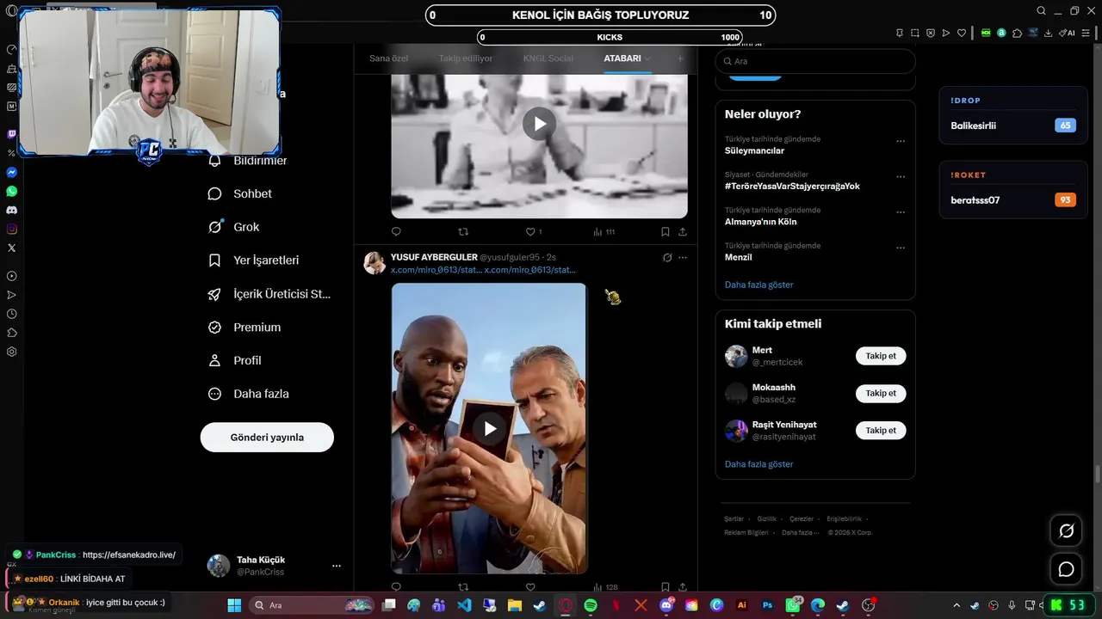Open Illustrator from the Windows taskbar
This screenshot has height=619, width=1102.
(742, 605)
